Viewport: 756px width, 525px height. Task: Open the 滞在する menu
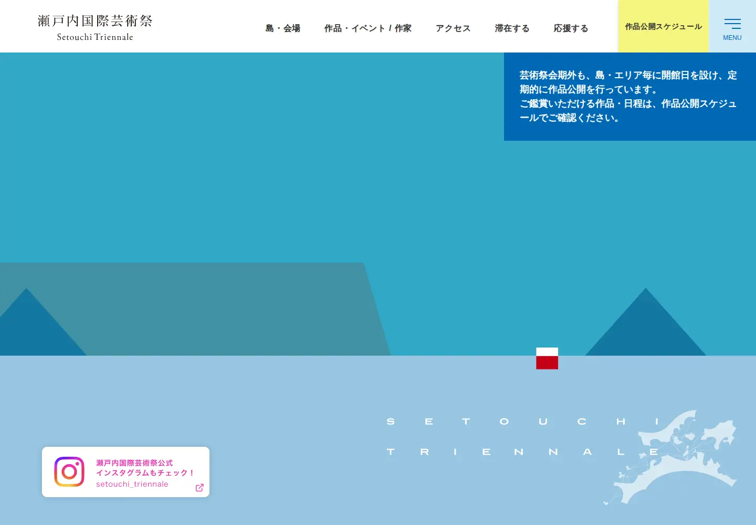pyautogui.click(x=512, y=28)
